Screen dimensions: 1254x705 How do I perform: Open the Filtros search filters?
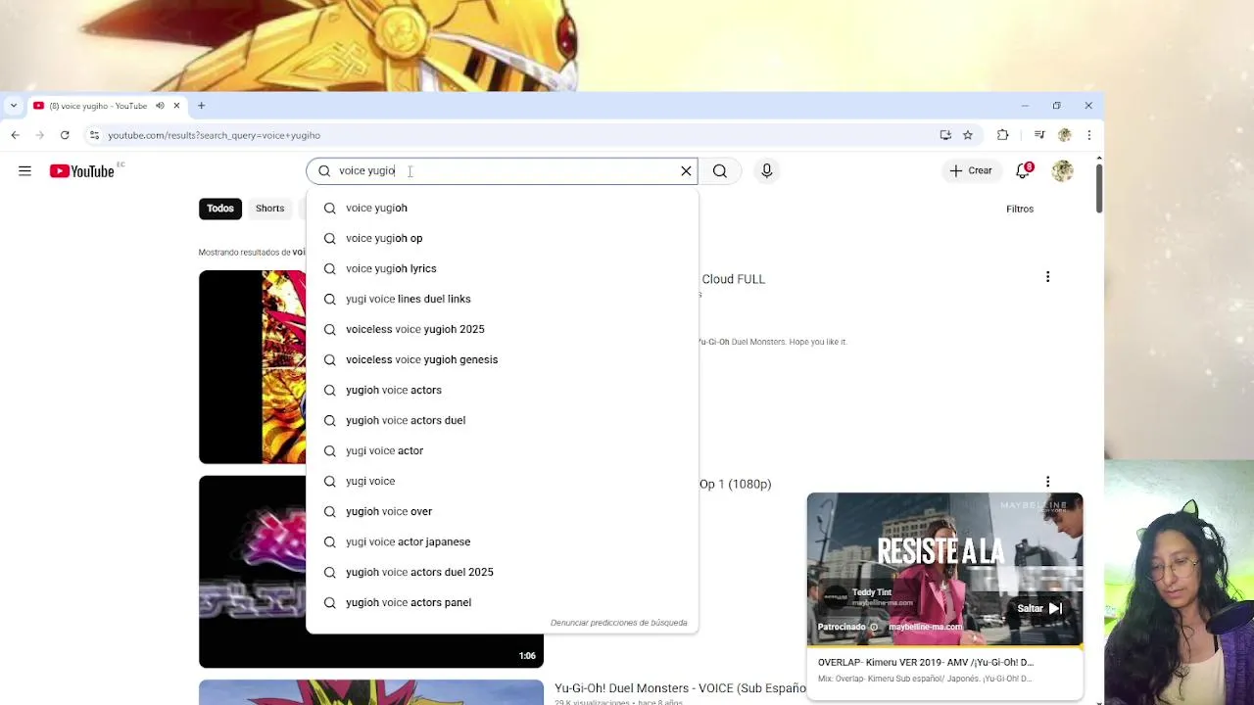pyautogui.click(x=1020, y=209)
